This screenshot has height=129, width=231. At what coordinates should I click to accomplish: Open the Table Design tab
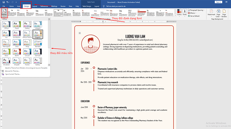click(x=87, y=6)
